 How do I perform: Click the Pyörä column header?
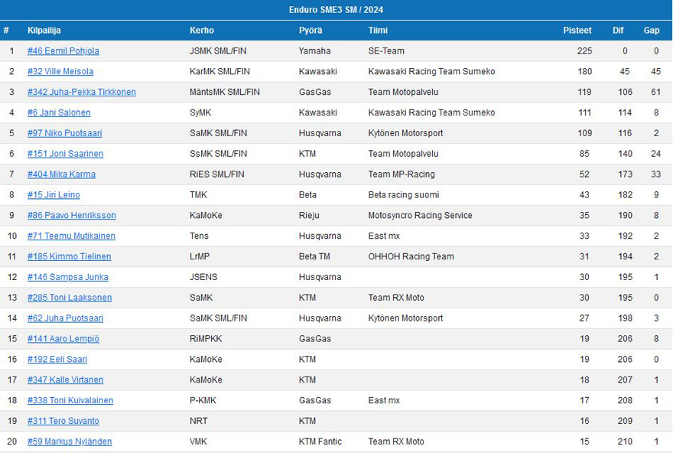coord(310,31)
